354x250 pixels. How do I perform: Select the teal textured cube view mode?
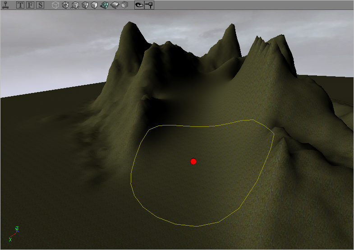coord(104,5)
